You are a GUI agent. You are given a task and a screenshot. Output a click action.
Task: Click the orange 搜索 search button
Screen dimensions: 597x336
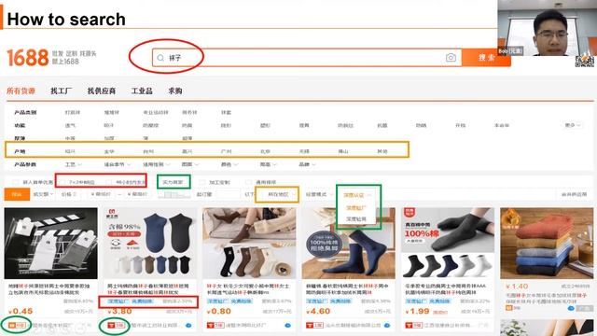tap(486, 58)
